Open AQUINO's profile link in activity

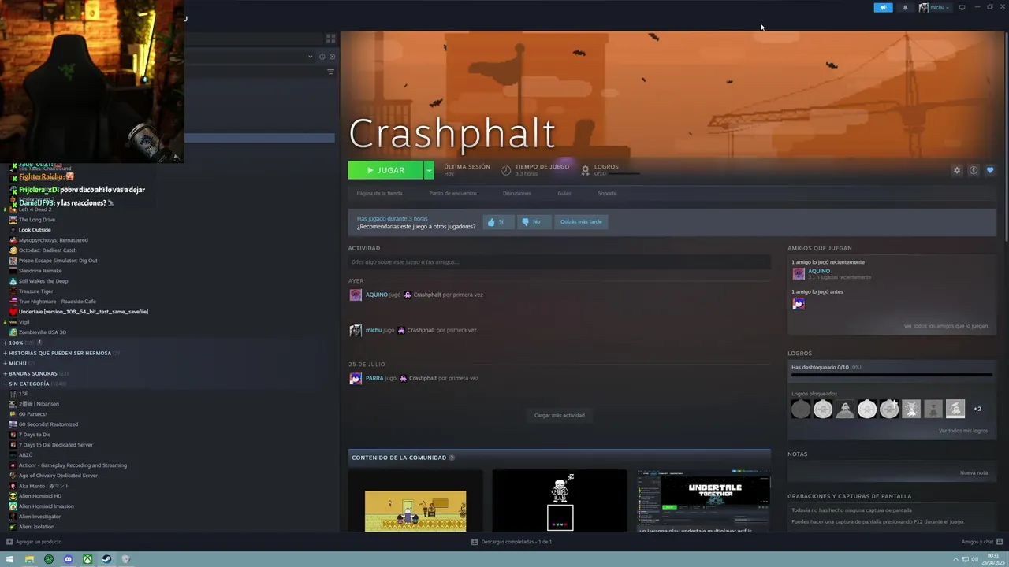(x=377, y=295)
